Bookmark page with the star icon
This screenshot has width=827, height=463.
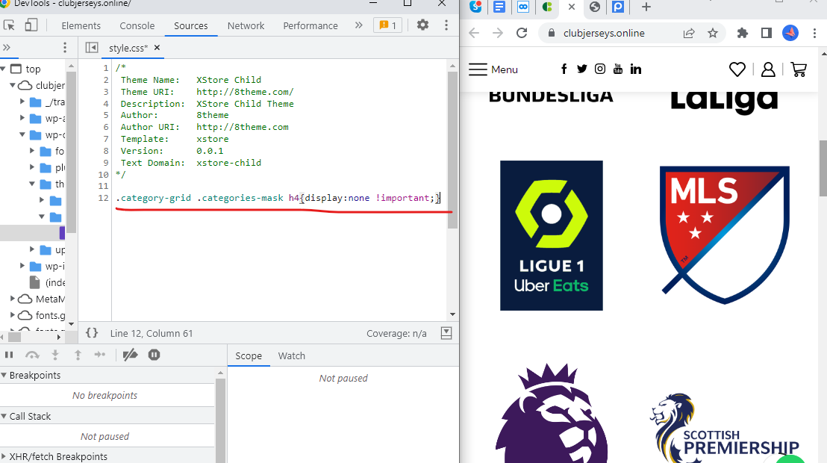[713, 34]
